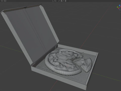This screenshot has width=121, height=91.
Task: Toggle proportional editing in the header
Action: click(x=66, y=1)
